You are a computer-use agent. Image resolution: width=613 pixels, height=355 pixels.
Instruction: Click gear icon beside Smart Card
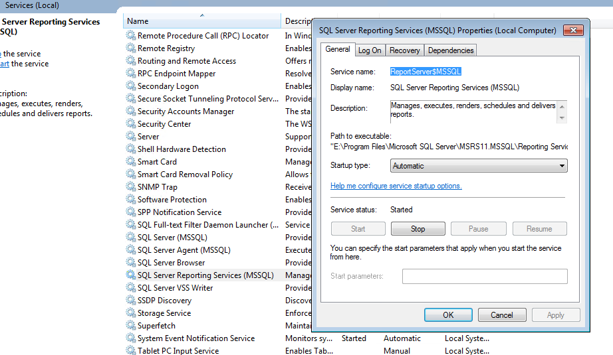click(x=130, y=161)
